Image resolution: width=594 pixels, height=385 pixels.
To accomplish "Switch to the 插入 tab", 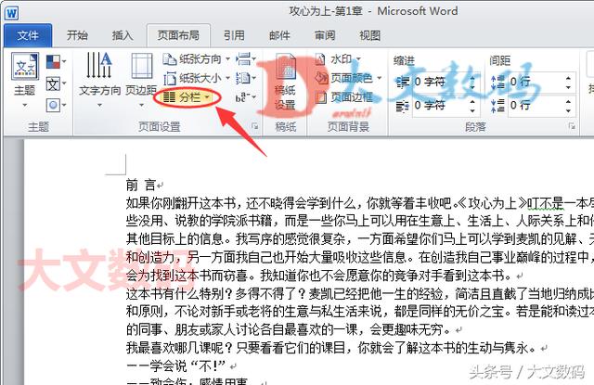I will click(x=123, y=35).
